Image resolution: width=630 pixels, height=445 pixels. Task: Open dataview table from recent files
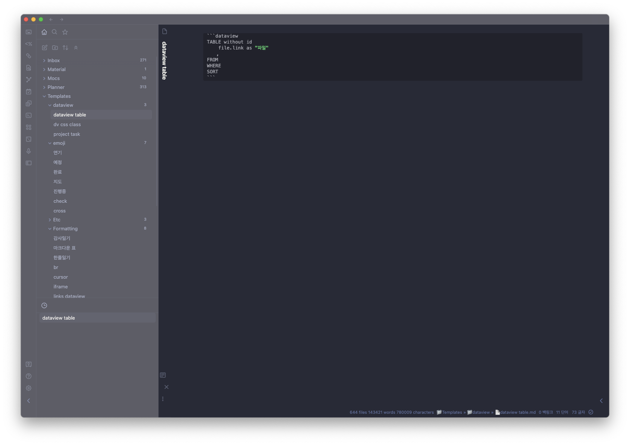tap(97, 318)
